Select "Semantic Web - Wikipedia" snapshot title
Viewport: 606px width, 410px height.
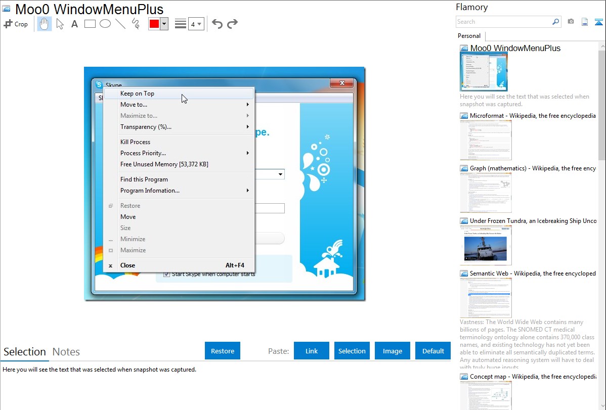533,274
